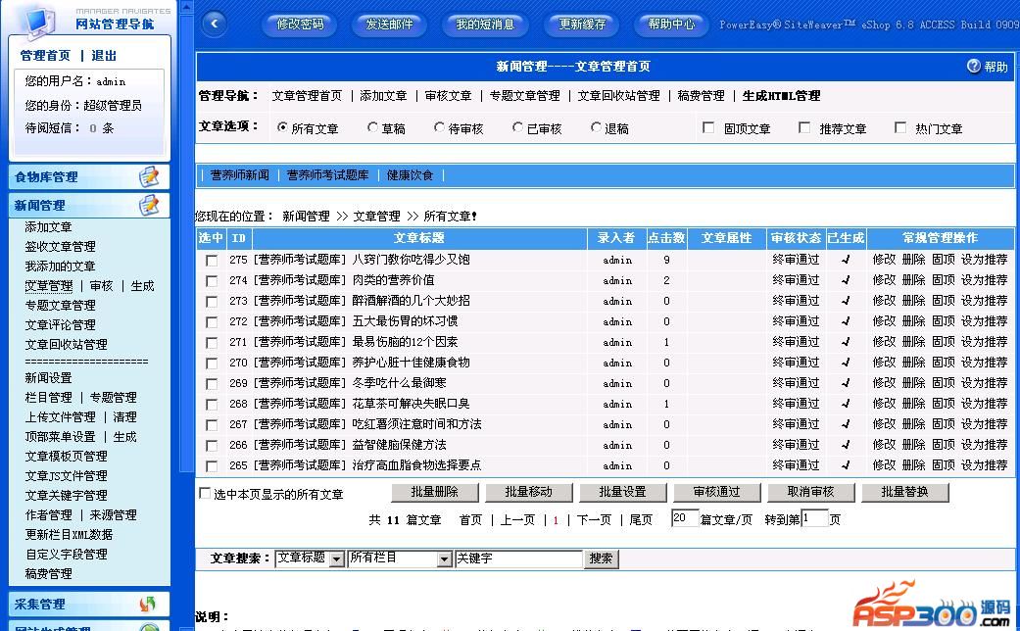Image resolution: width=1020 pixels, height=631 pixels.
Task: Tick 选中本页显示的所有文章 checkbox
Action: tap(205, 494)
